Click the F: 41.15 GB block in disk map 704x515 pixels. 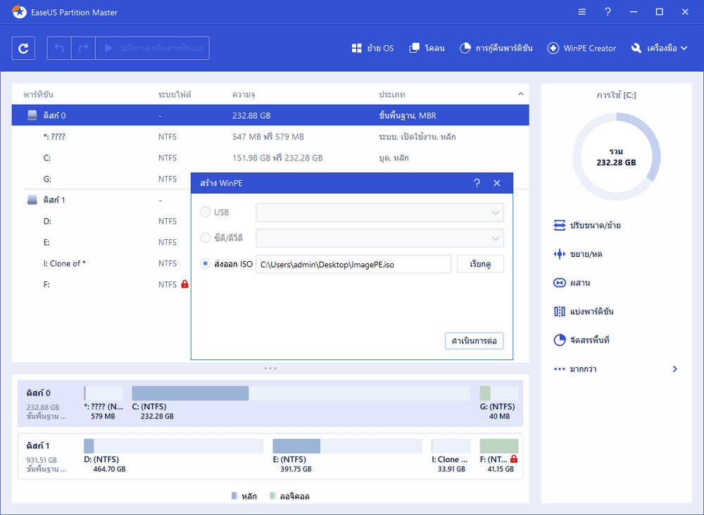point(499,456)
